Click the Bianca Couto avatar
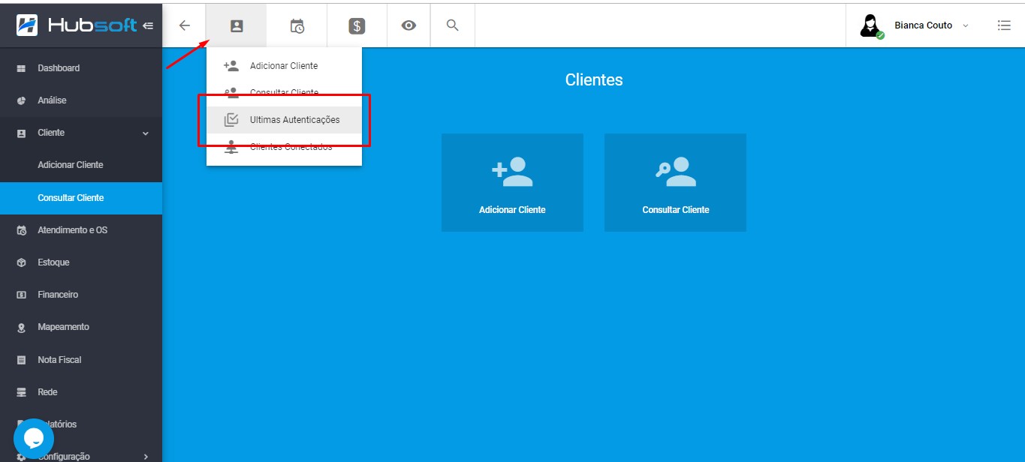Viewport: 1025px width, 462px height. pos(870,26)
